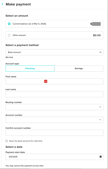Open the Bank account payment method dropdown
Viewport: 108px width, 169px height.
pos(54,52)
